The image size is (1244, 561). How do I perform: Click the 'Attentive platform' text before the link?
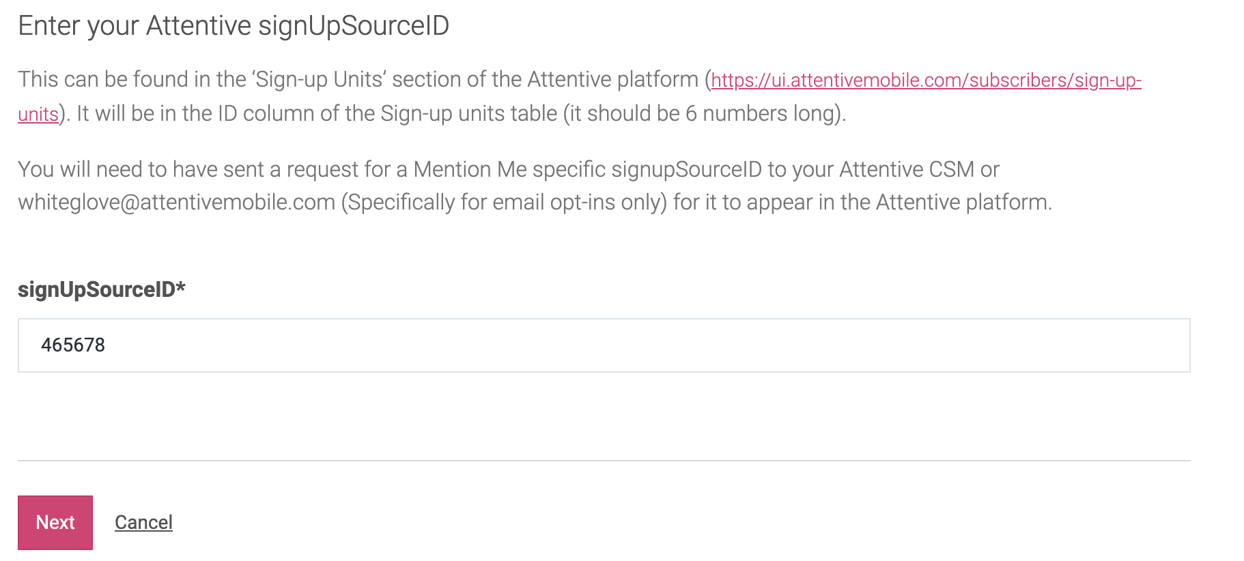point(612,80)
